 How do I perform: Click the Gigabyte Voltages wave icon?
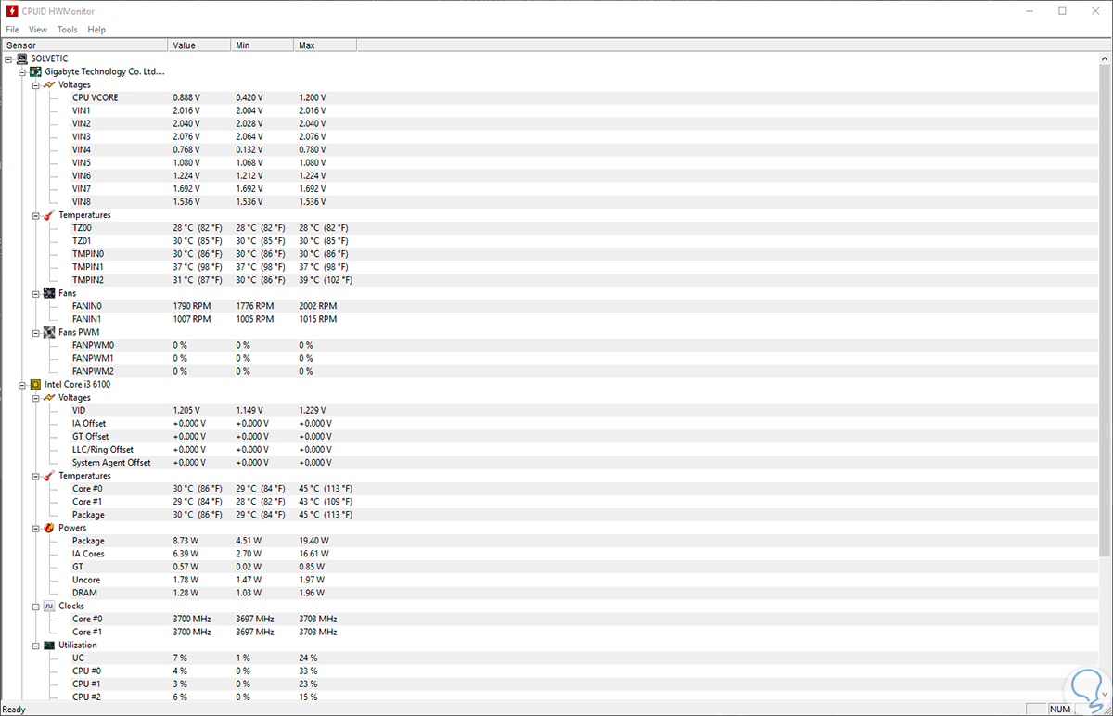[49, 84]
